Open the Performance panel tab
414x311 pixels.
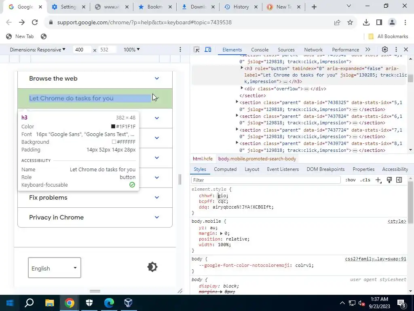click(x=345, y=50)
